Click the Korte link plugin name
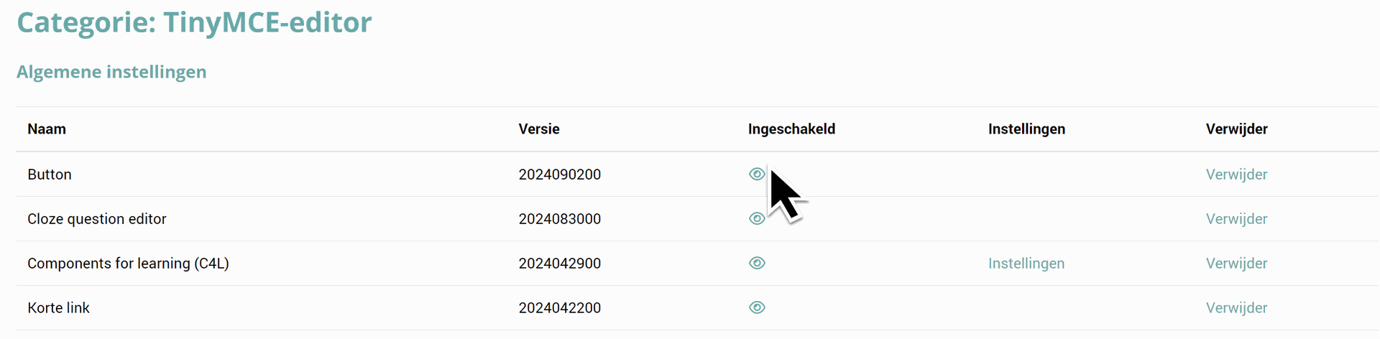This screenshot has width=1380, height=339. point(58,308)
